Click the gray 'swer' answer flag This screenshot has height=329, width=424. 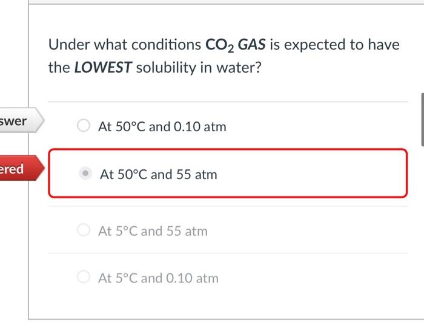click(x=18, y=121)
